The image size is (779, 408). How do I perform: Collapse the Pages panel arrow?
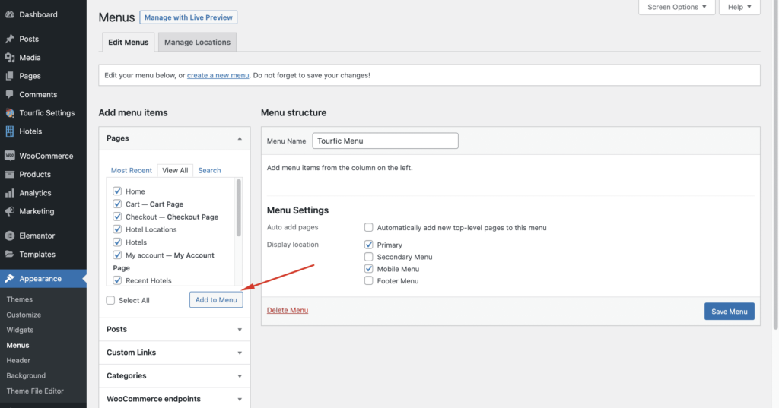coord(240,138)
